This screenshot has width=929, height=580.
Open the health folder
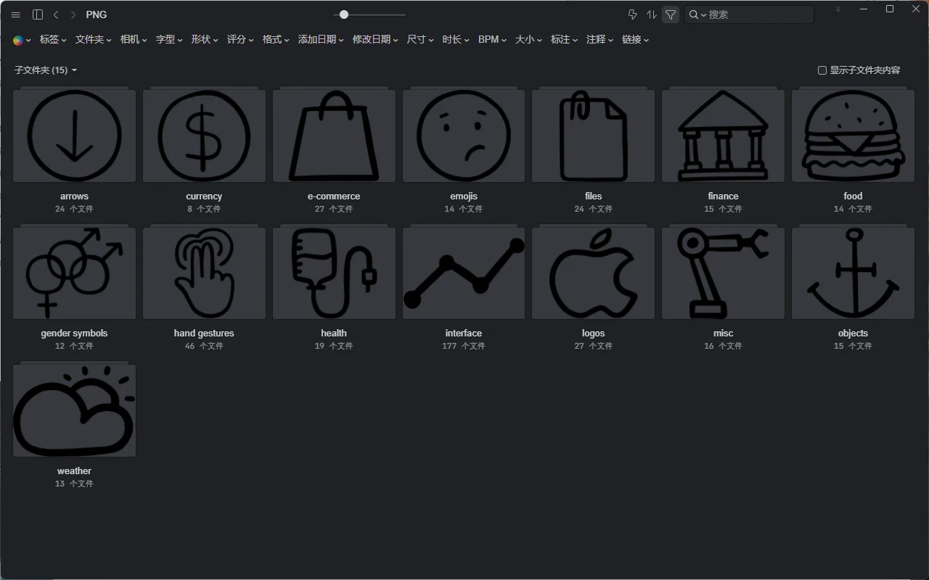coord(334,273)
